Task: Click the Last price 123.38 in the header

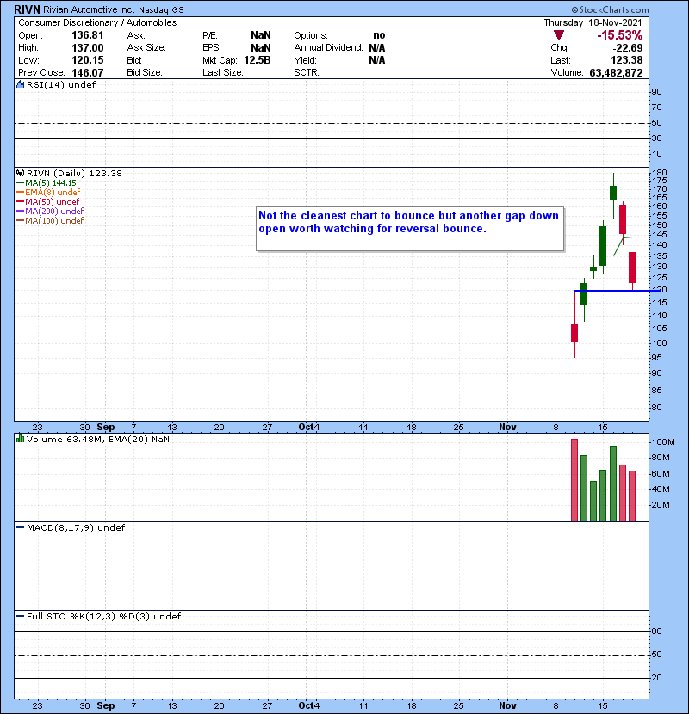Action: click(627, 60)
